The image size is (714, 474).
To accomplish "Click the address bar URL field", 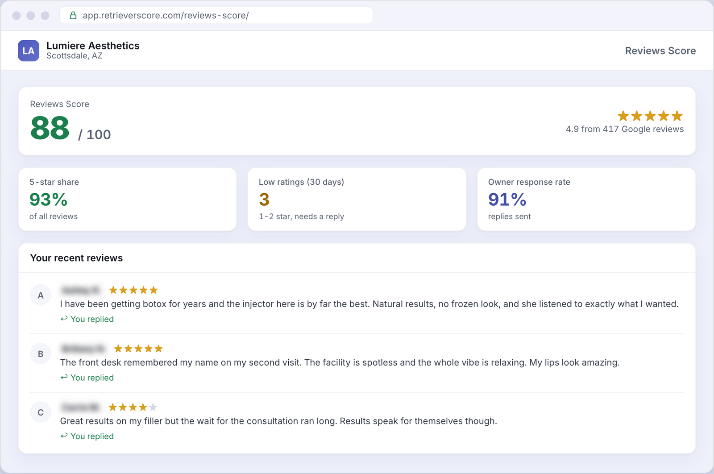I will pyautogui.click(x=216, y=16).
